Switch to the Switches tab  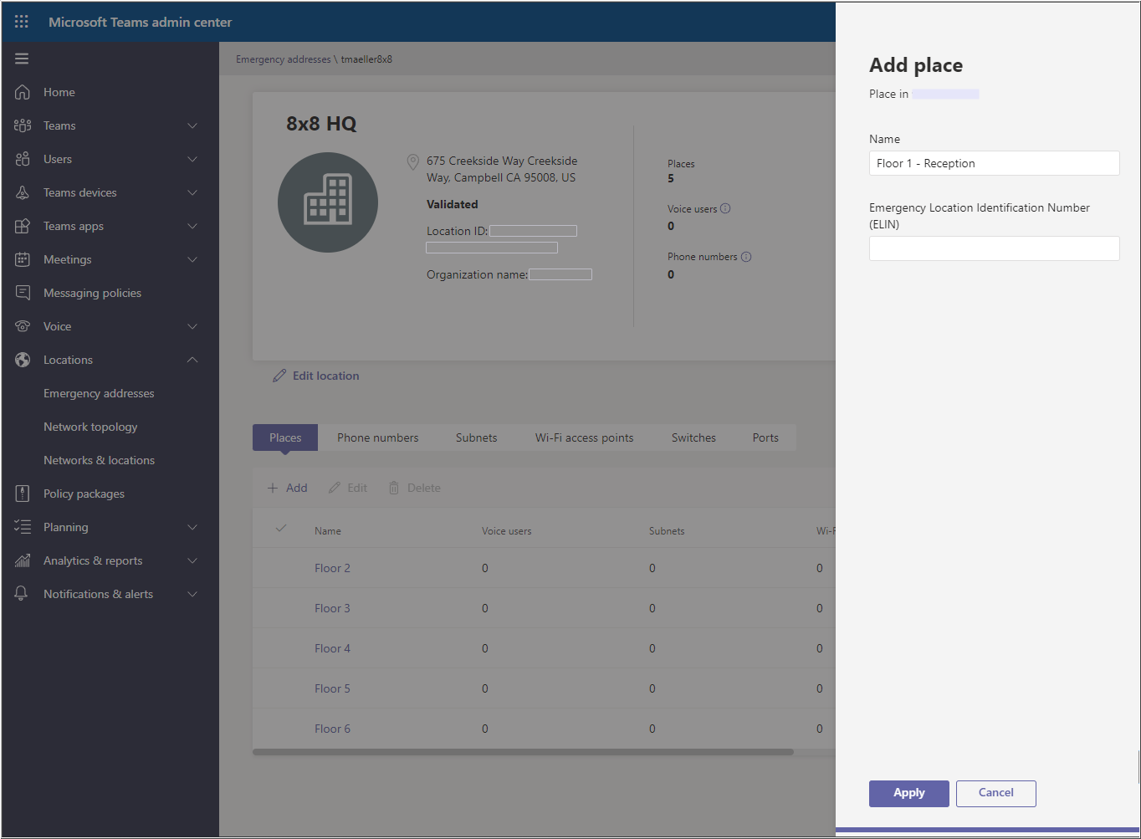coord(693,437)
